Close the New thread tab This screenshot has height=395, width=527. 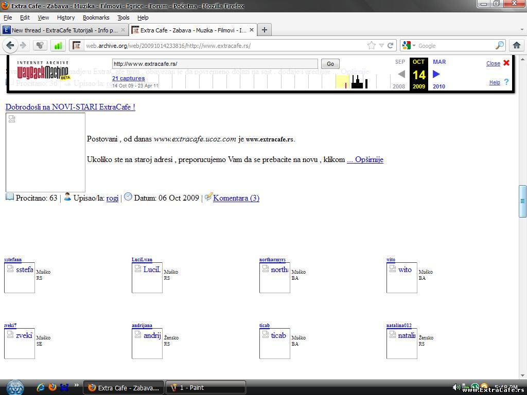[123, 30]
